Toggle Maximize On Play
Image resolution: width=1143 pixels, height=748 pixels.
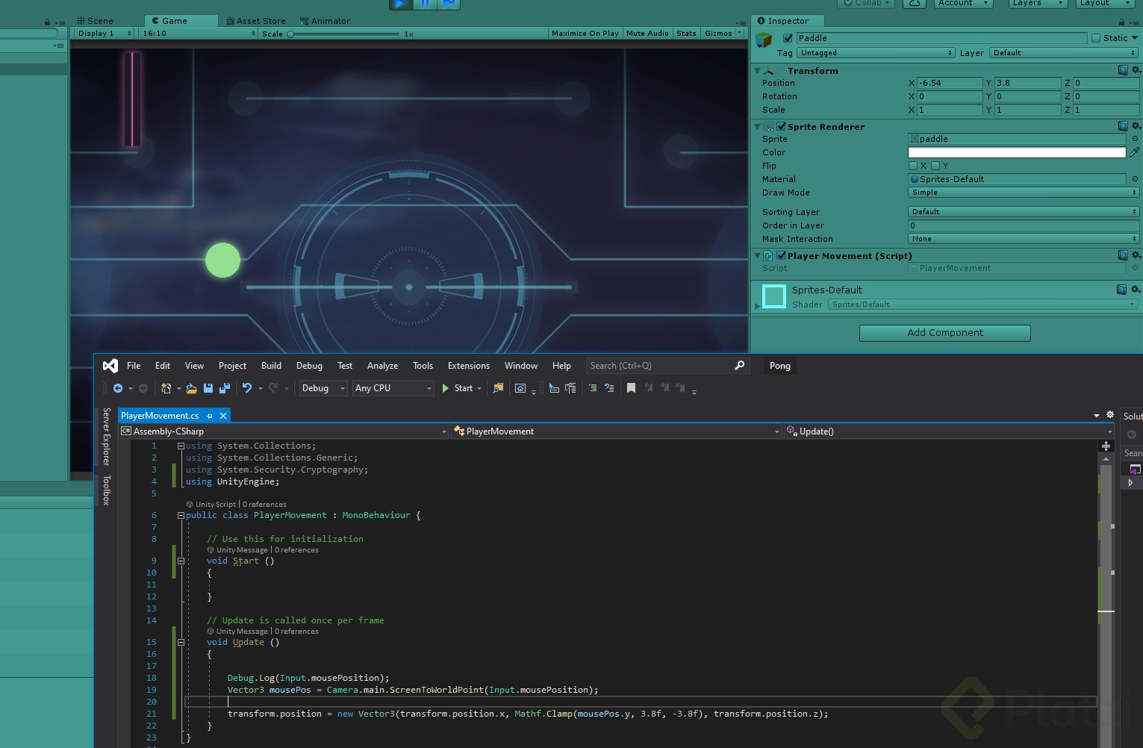tap(585, 34)
